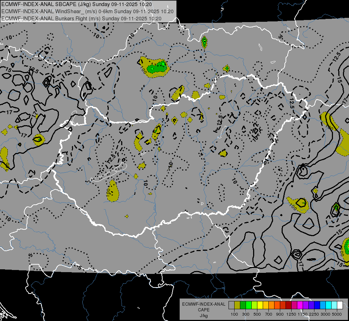Click the 100 value under the color bar
349x321 pixels.
pyautogui.click(x=234, y=314)
